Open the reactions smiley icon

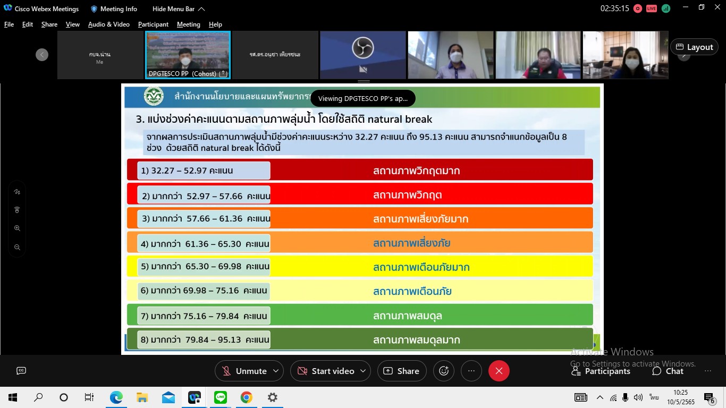pyautogui.click(x=444, y=371)
